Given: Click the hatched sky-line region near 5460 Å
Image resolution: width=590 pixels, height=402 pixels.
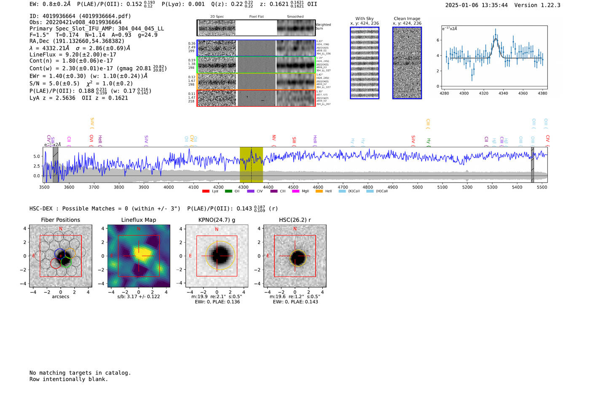Looking at the screenshot, I should pyautogui.click(x=532, y=165).
